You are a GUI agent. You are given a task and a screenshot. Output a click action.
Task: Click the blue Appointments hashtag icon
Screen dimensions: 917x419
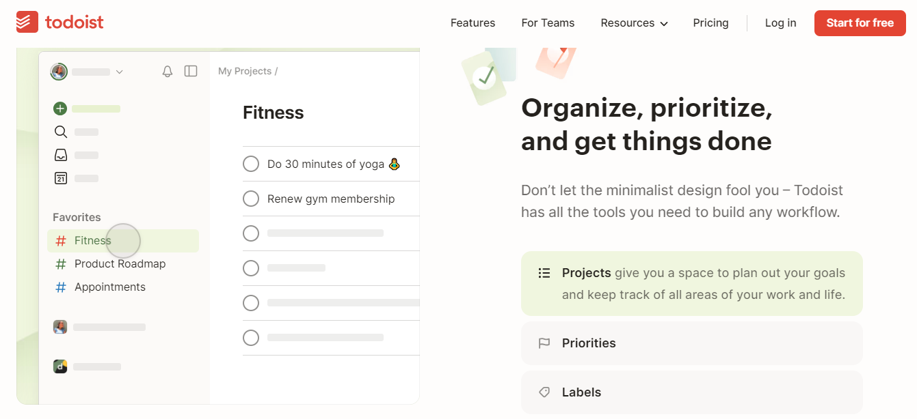[x=60, y=287]
